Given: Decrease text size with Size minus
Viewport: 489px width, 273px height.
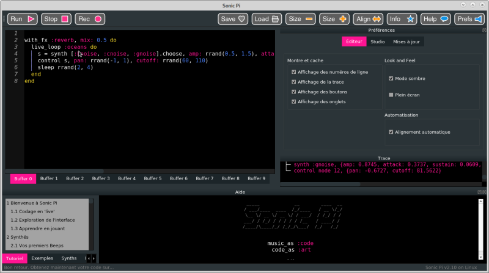Looking at the screenshot, I should 301,19.
